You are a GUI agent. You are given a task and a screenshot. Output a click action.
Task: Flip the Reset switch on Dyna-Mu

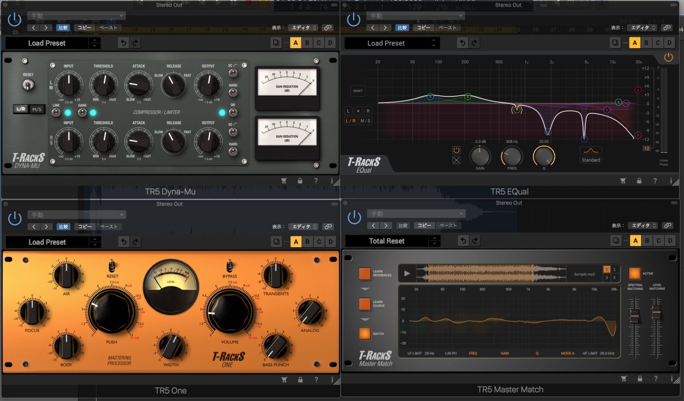28,86
